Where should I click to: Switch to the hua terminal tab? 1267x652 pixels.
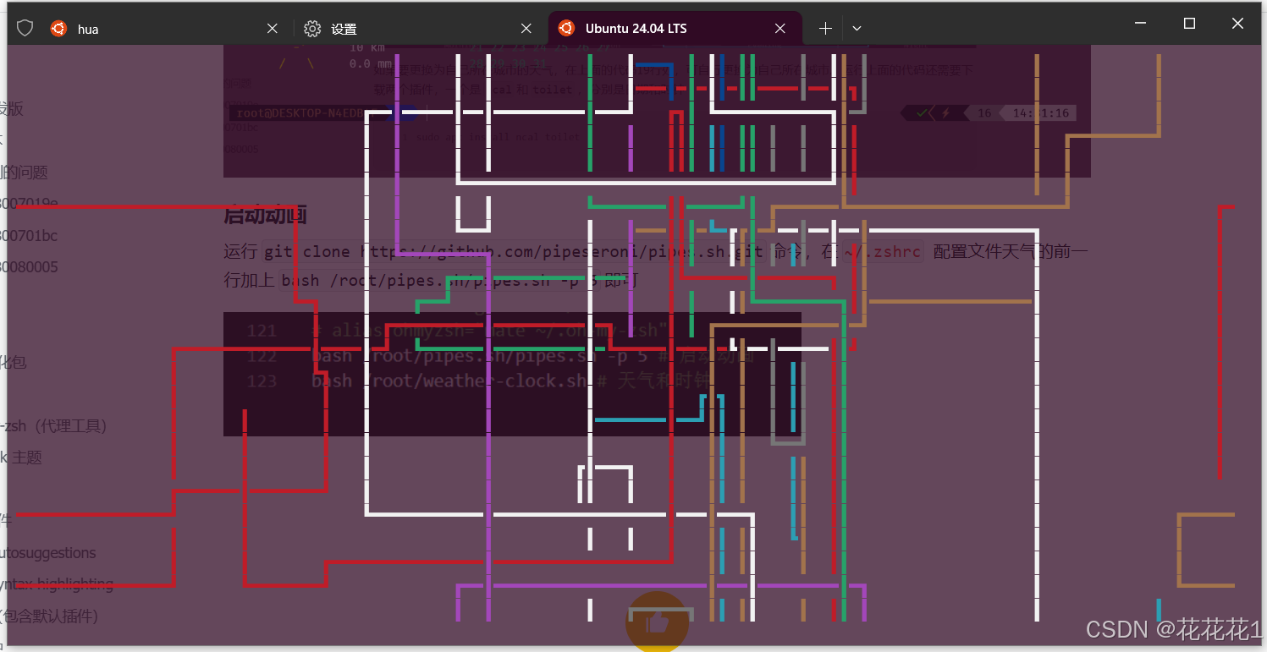[164, 29]
